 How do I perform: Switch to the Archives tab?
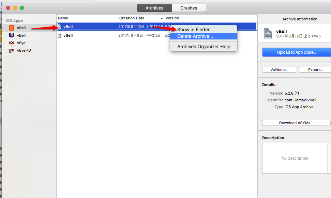click(154, 8)
